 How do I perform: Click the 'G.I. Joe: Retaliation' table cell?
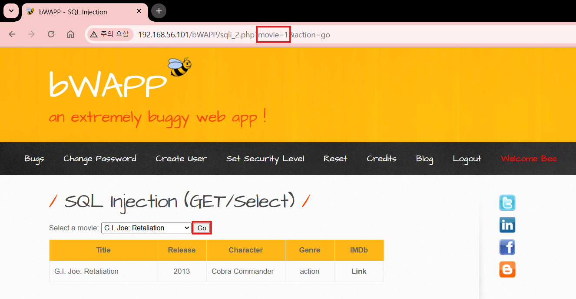(x=103, y=271)
